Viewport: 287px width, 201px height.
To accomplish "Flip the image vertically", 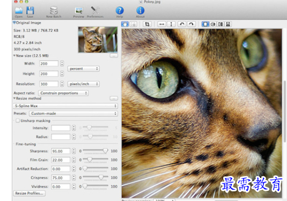I will [x=171, y=24].
